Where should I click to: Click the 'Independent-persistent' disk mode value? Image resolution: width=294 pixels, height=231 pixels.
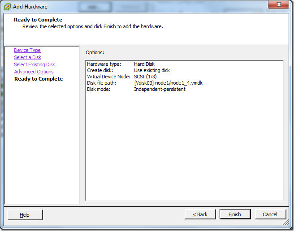pos(160,89)
